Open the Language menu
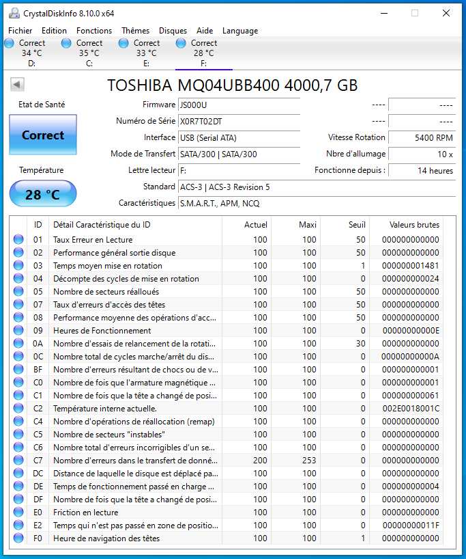This screenshot has width=466, height=559. (240, 31)
